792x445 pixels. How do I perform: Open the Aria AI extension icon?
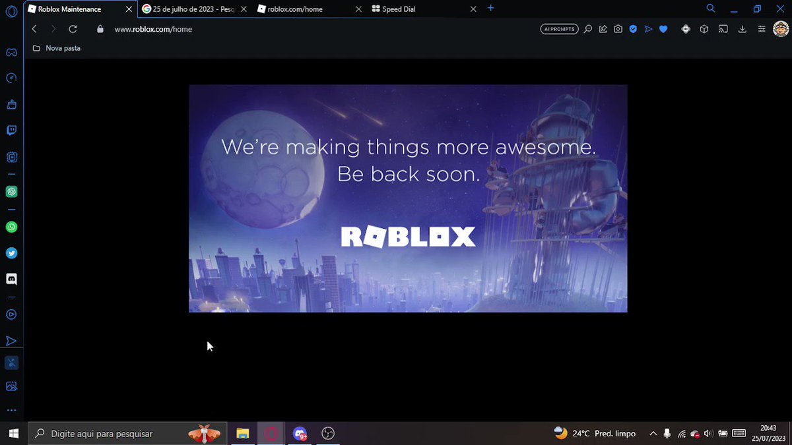[686, 29]
